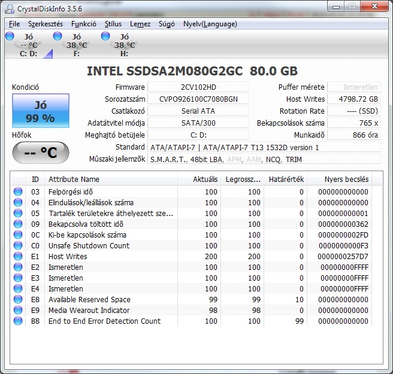This screenshot has width=393, height=374.
Task: Click status orb for E2 Ismeretlen row
Action: [18, 267]
